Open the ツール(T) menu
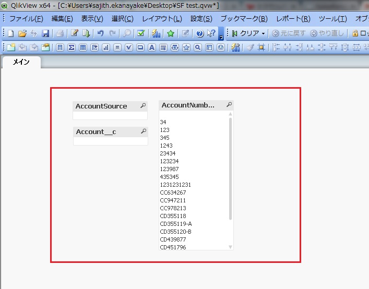This screenshot has width=369, height=289. pyautogui.click(x=333, y=19)
